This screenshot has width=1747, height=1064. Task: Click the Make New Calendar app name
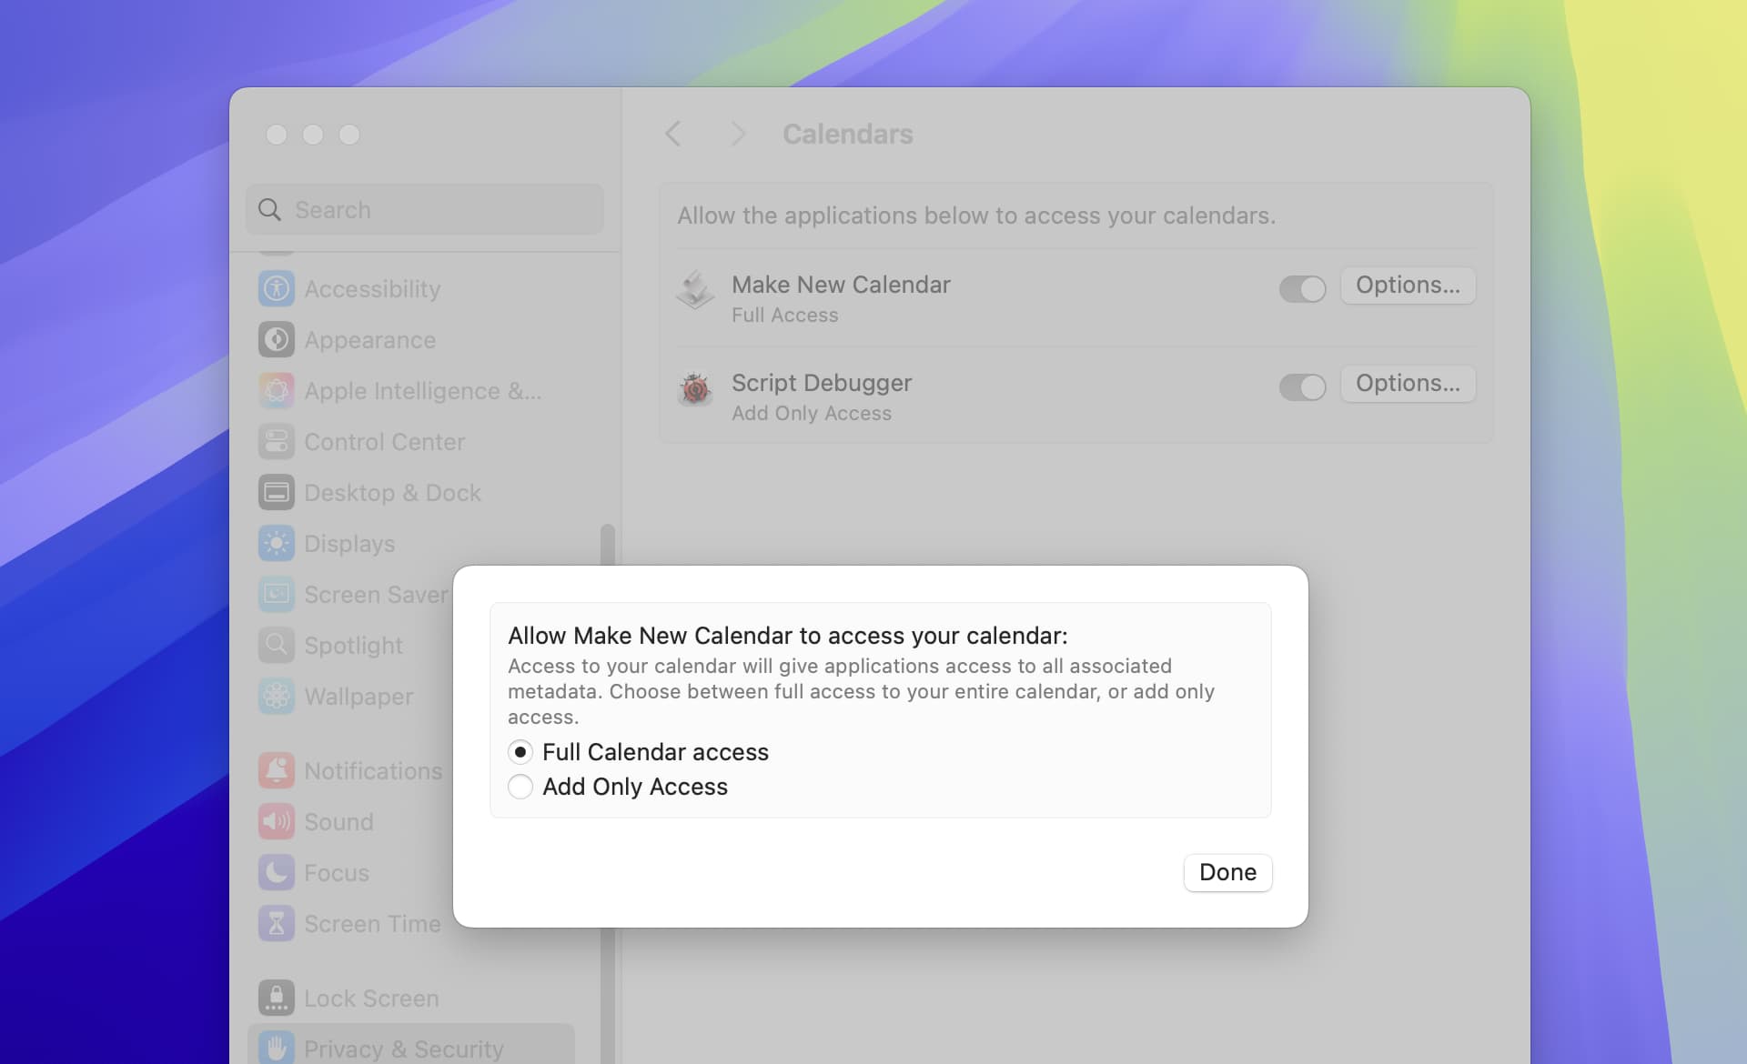click(841, 285)
